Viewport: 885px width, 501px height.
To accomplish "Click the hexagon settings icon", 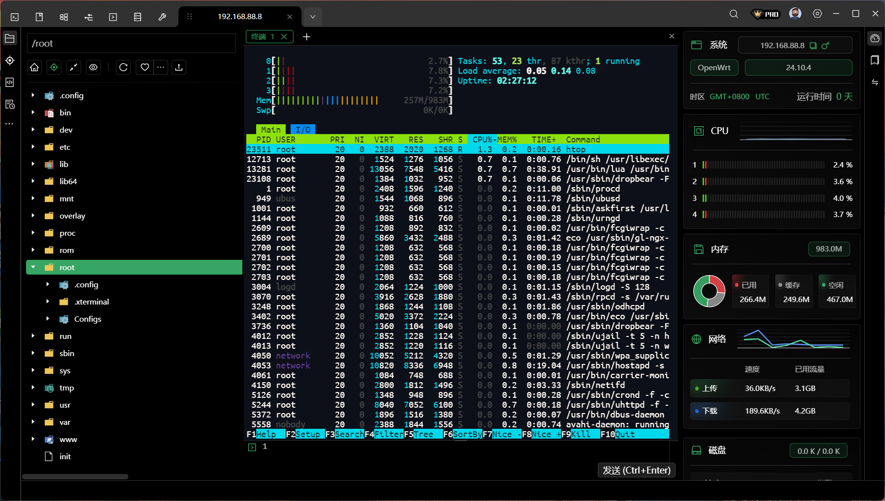I will coord(817,14).
